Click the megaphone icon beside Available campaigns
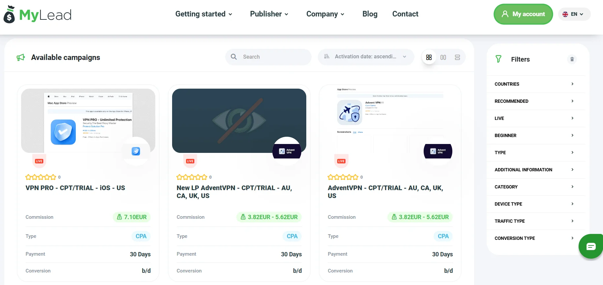The height and width of the screenshot is (285, 603). pos(21,58)
